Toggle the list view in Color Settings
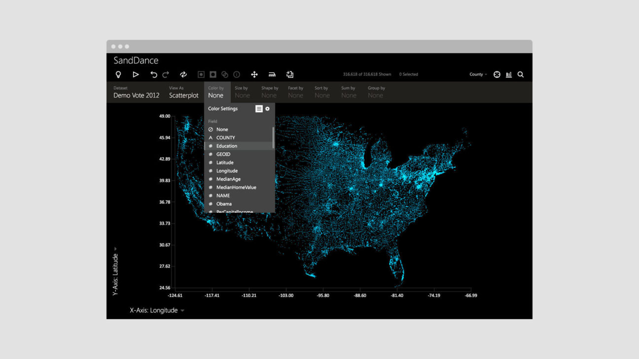Viewport: 639px width, 359px height. (259, 109)
